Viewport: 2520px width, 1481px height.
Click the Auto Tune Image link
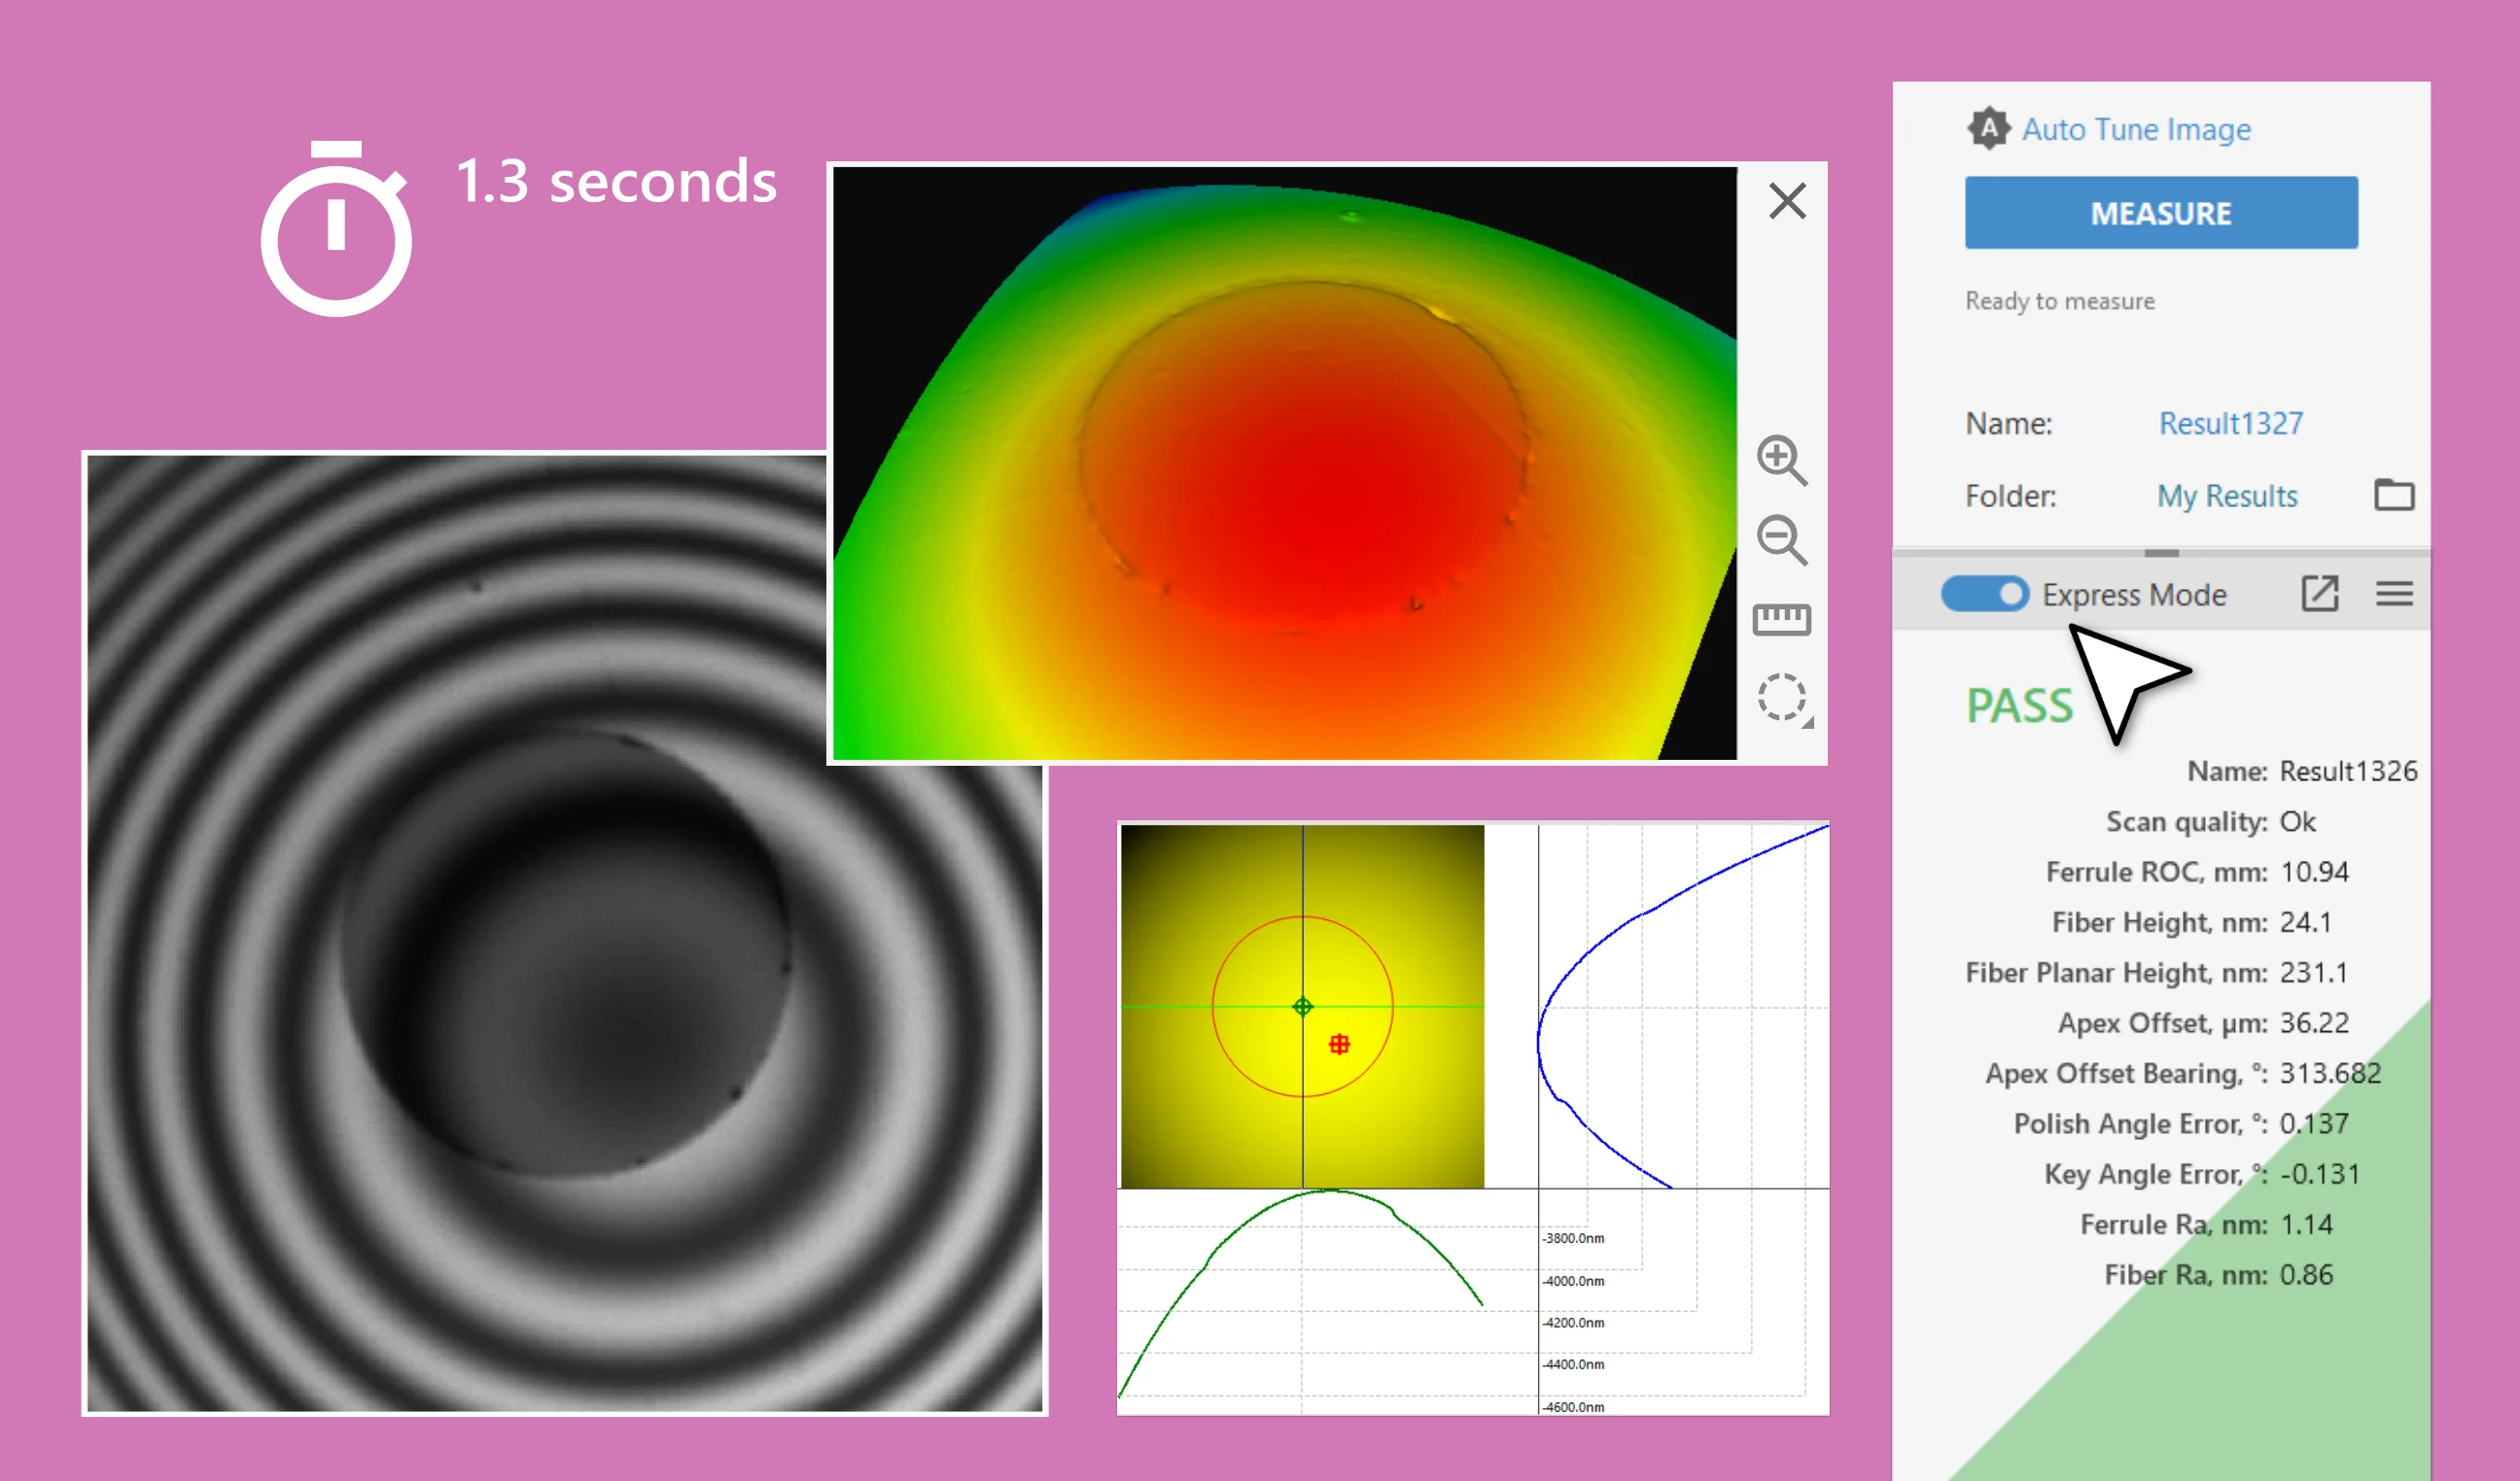(x=2136, y=130)
